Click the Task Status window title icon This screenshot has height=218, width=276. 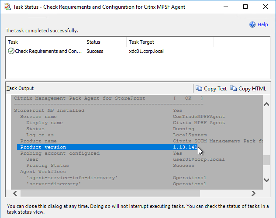pos(7,7)
